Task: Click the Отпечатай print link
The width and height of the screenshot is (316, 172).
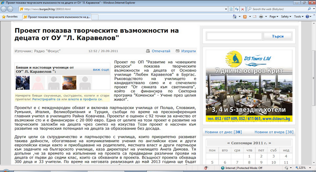Action: click(161, 51)
